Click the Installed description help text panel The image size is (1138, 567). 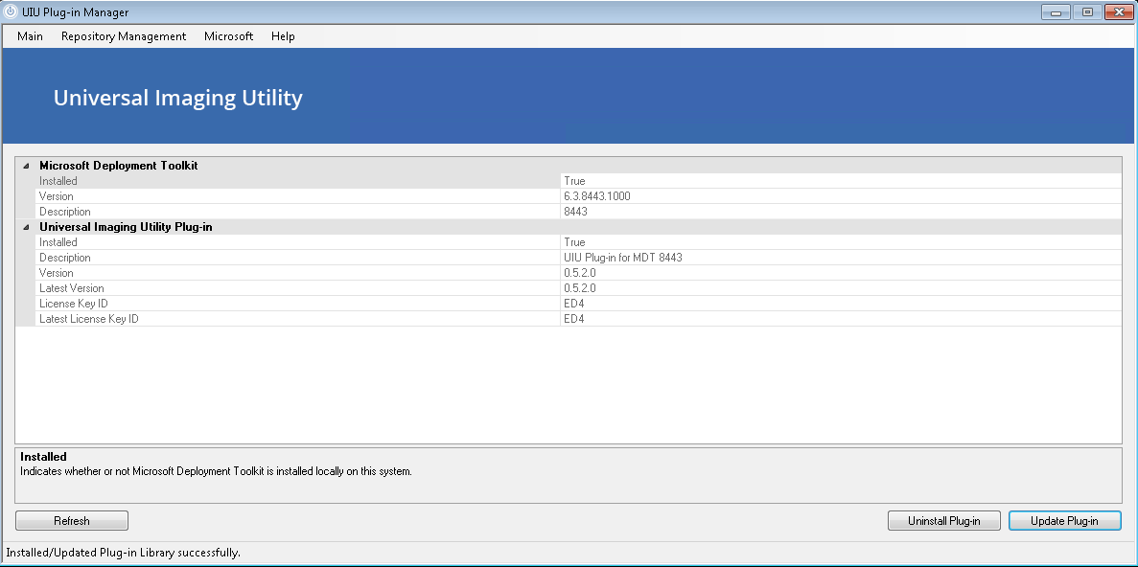[569, 476]
